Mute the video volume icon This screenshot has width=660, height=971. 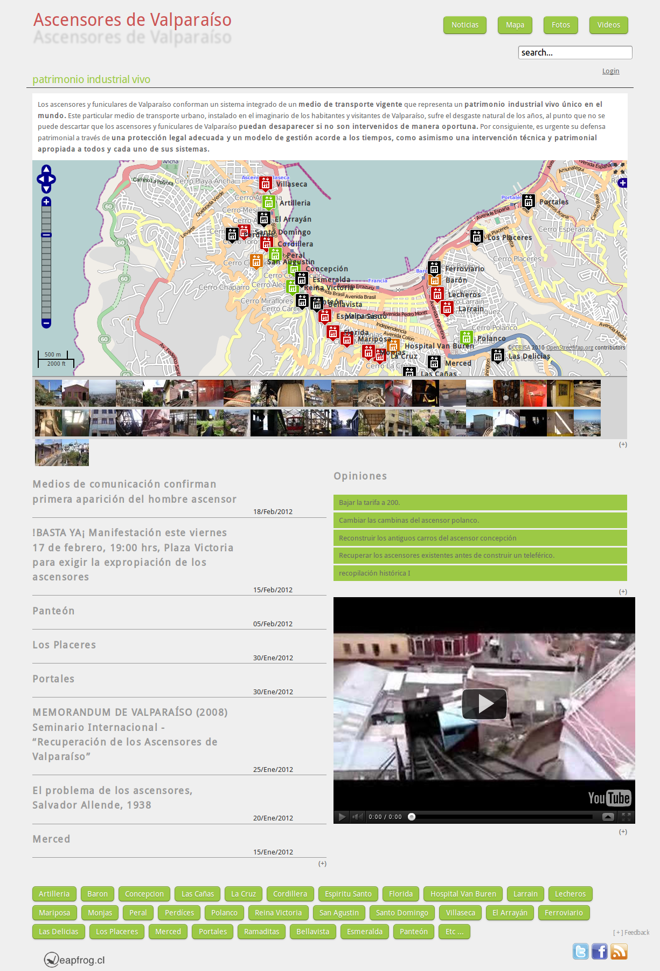tap(357, 817)
